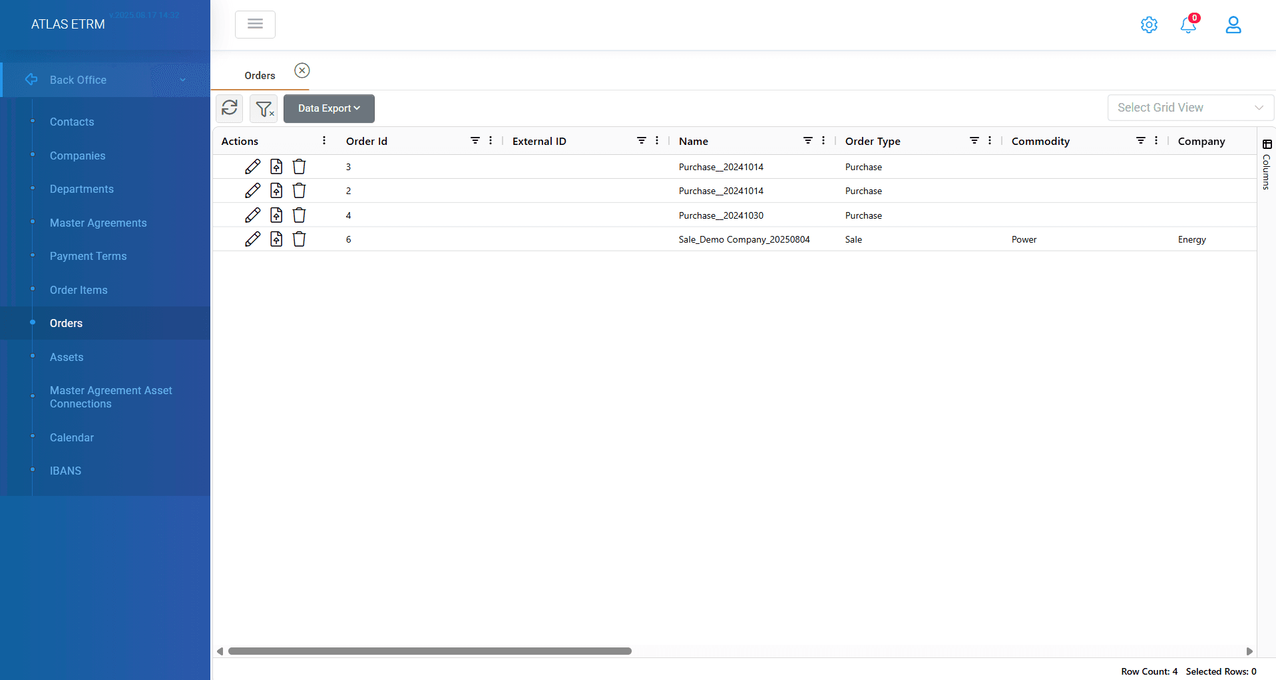Open the External ID column menu dots
The image size is (1276, 680).
tap(657, 140)
